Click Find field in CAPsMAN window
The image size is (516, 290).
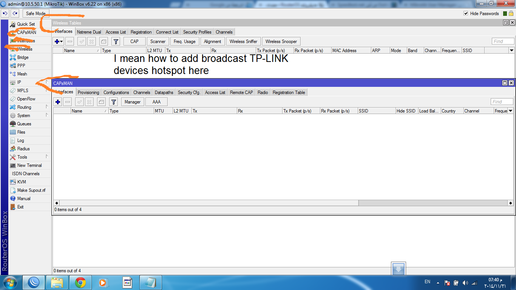pos(502,102)
